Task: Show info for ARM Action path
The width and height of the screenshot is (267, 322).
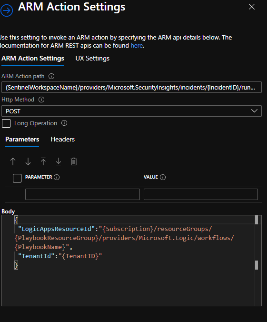Action: tap(51, 76)
